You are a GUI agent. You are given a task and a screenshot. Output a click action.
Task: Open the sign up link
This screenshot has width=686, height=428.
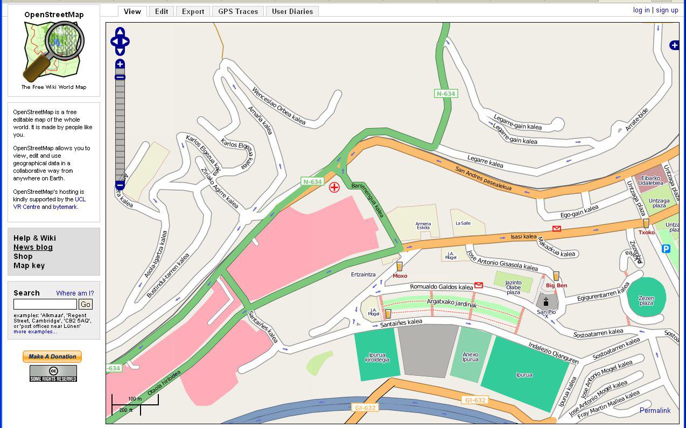tap(667, 10)
